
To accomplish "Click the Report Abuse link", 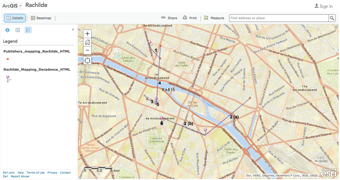I will [x=20, y=176].
